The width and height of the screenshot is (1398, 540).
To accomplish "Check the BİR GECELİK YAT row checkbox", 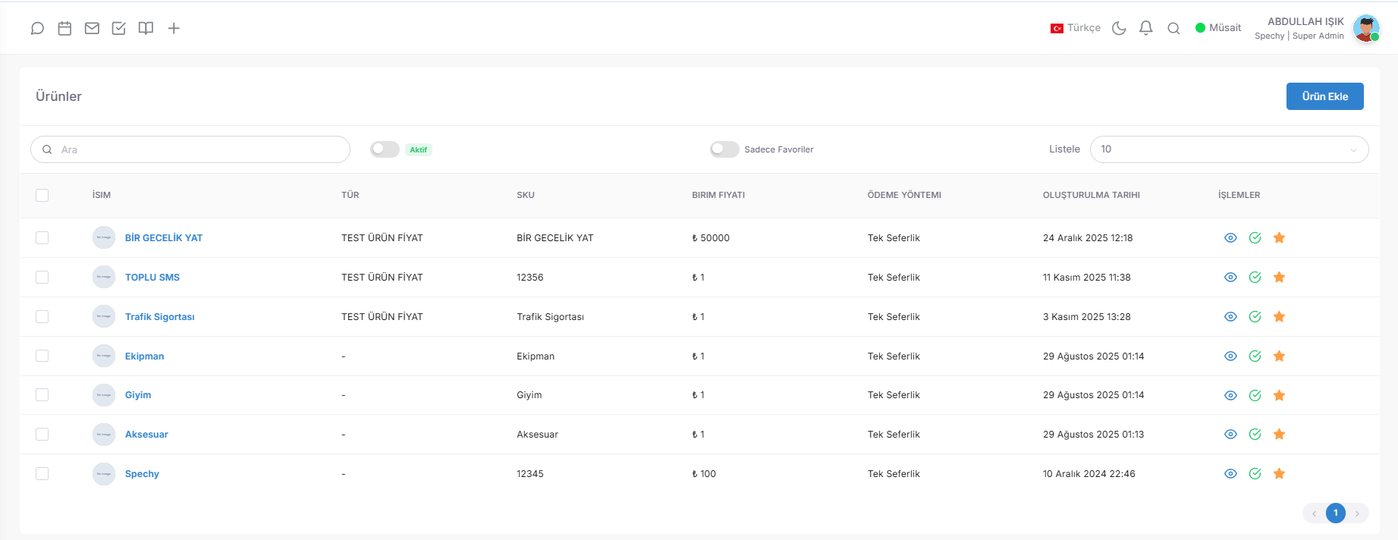I will [x=42, y=238].
